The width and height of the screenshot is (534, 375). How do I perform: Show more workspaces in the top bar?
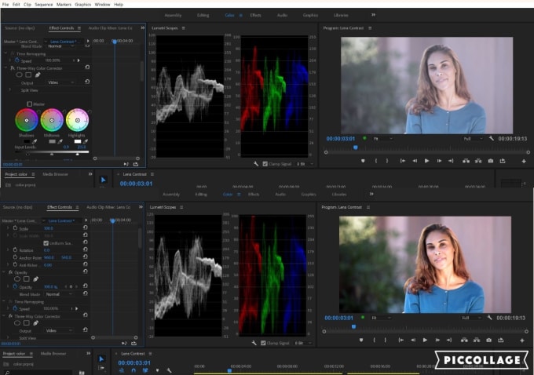(x=373, y=15)
